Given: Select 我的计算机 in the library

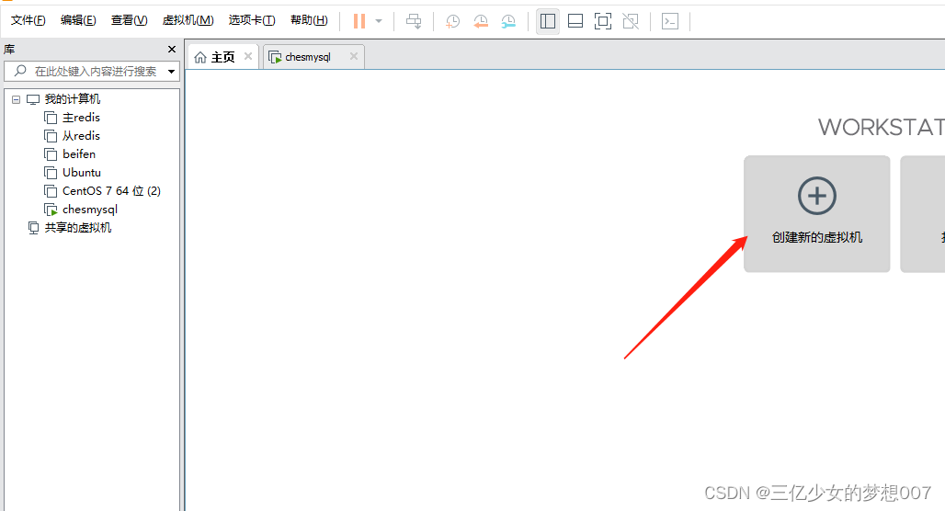Looking at the screenshot, I should pyautogui.click(x=73, y=99).
